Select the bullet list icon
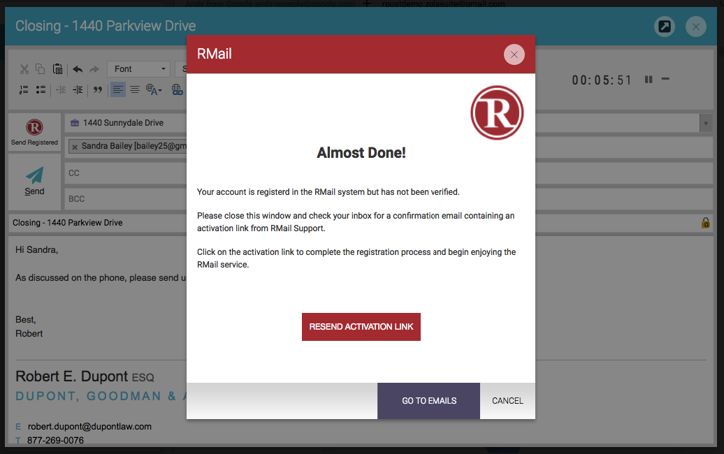 click(x=41, y=89)
